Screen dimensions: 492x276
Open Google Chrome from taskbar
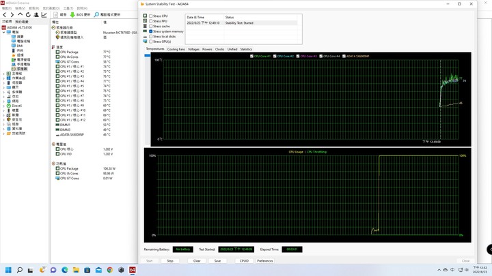click(110, 270)
